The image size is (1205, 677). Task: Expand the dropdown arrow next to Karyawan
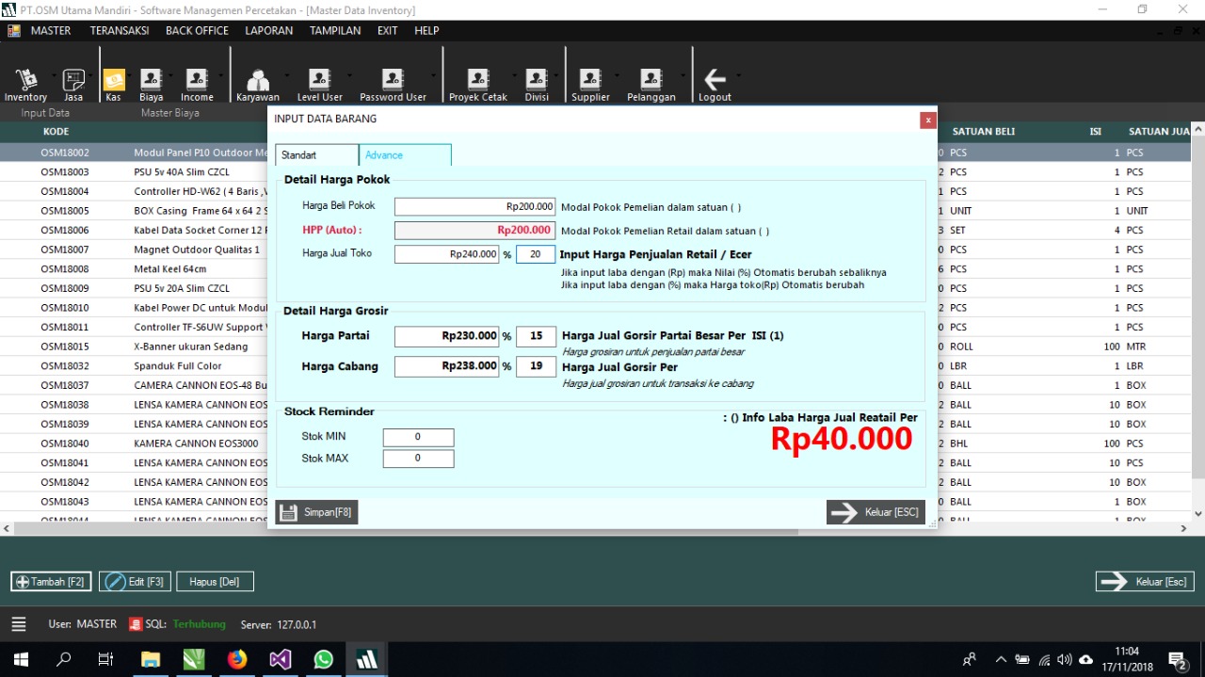(285, 74)
